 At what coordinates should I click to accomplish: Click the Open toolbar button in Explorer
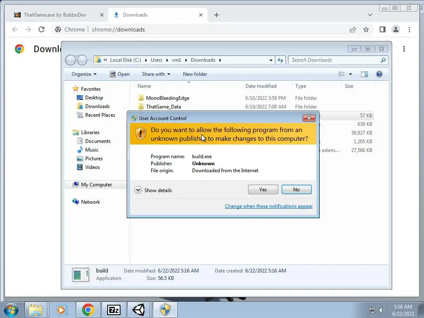120,74
